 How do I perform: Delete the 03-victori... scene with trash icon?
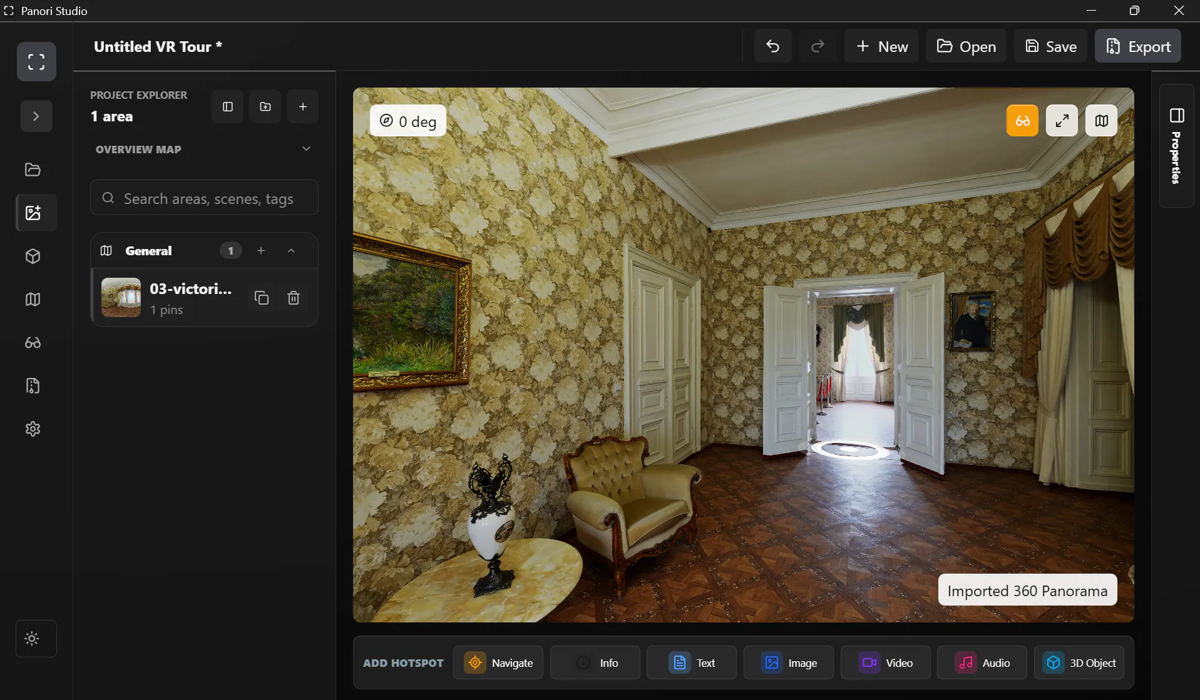[294, 298]
